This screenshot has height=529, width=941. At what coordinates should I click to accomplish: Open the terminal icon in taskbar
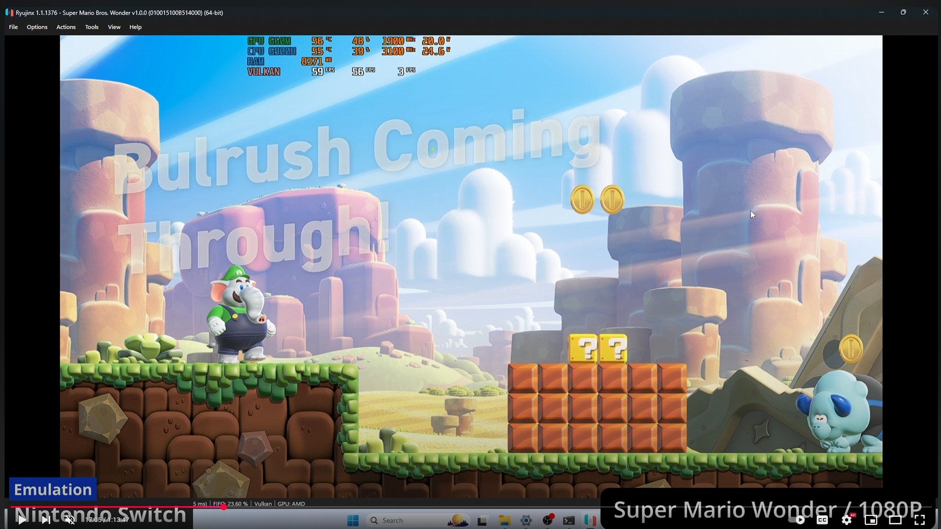569,520
